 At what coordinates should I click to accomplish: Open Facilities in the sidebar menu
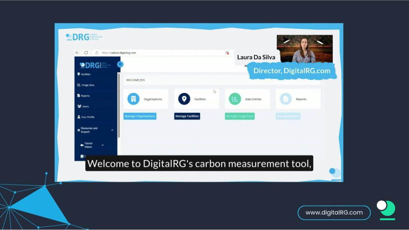pyautogui.click(x=85, y=74)
